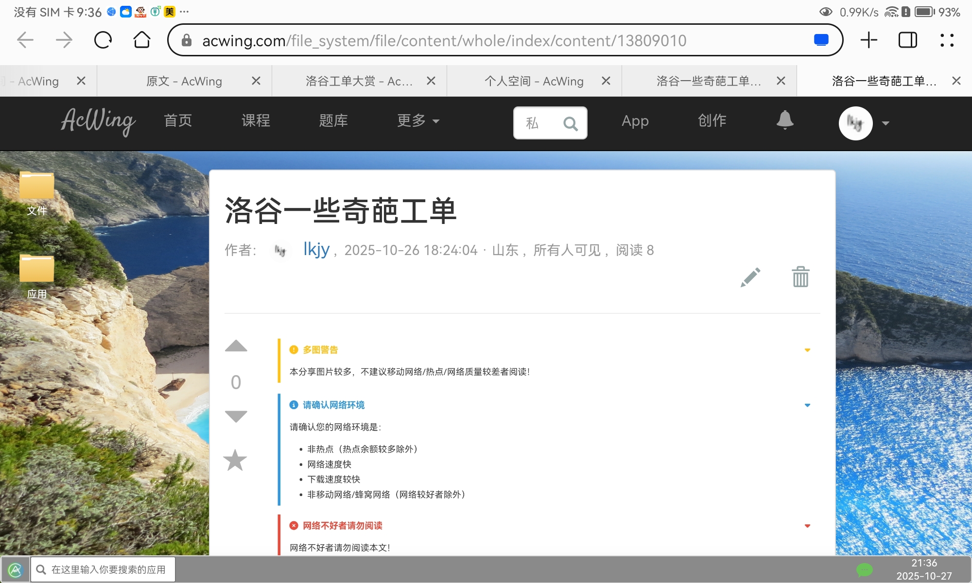972x583 pixels.
Task: Open the notification bell
Action: (x=784, y=120)
